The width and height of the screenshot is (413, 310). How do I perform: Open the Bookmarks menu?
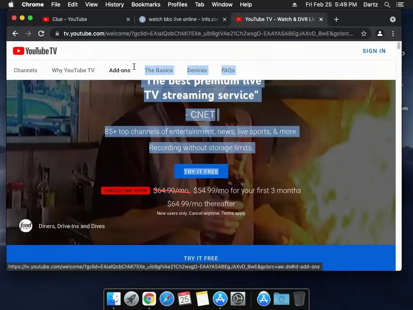pos(146,4)
